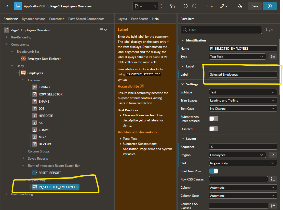Click into the Filter properties search field
This screenshot has height=210, width=283.
click(x=221, y=30)
